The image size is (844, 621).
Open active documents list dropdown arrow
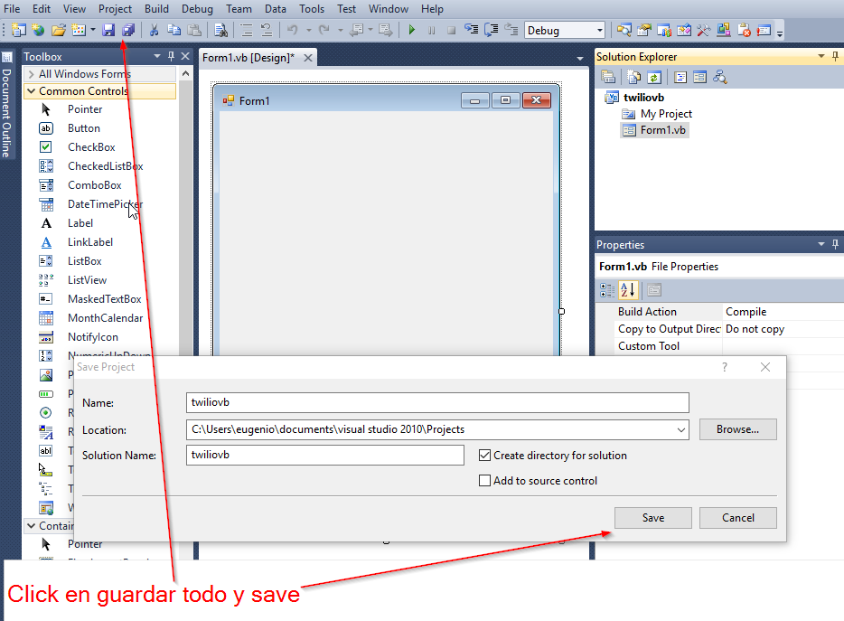tap(580, 58)
